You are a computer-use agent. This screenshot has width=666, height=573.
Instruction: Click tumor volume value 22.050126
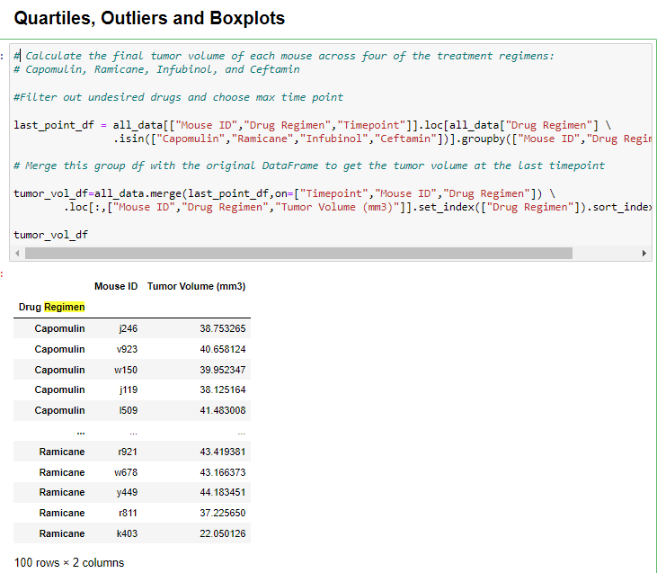point(223,533)
